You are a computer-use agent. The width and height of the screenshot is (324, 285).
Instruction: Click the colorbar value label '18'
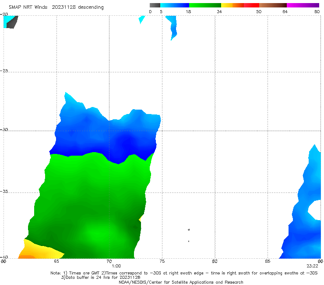[188, 11]
